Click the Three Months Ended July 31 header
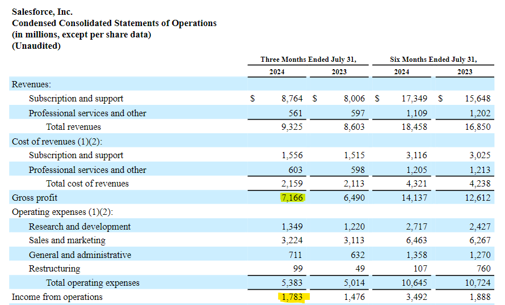This screenshot has height=305, width=505. (x=308, y=60)
